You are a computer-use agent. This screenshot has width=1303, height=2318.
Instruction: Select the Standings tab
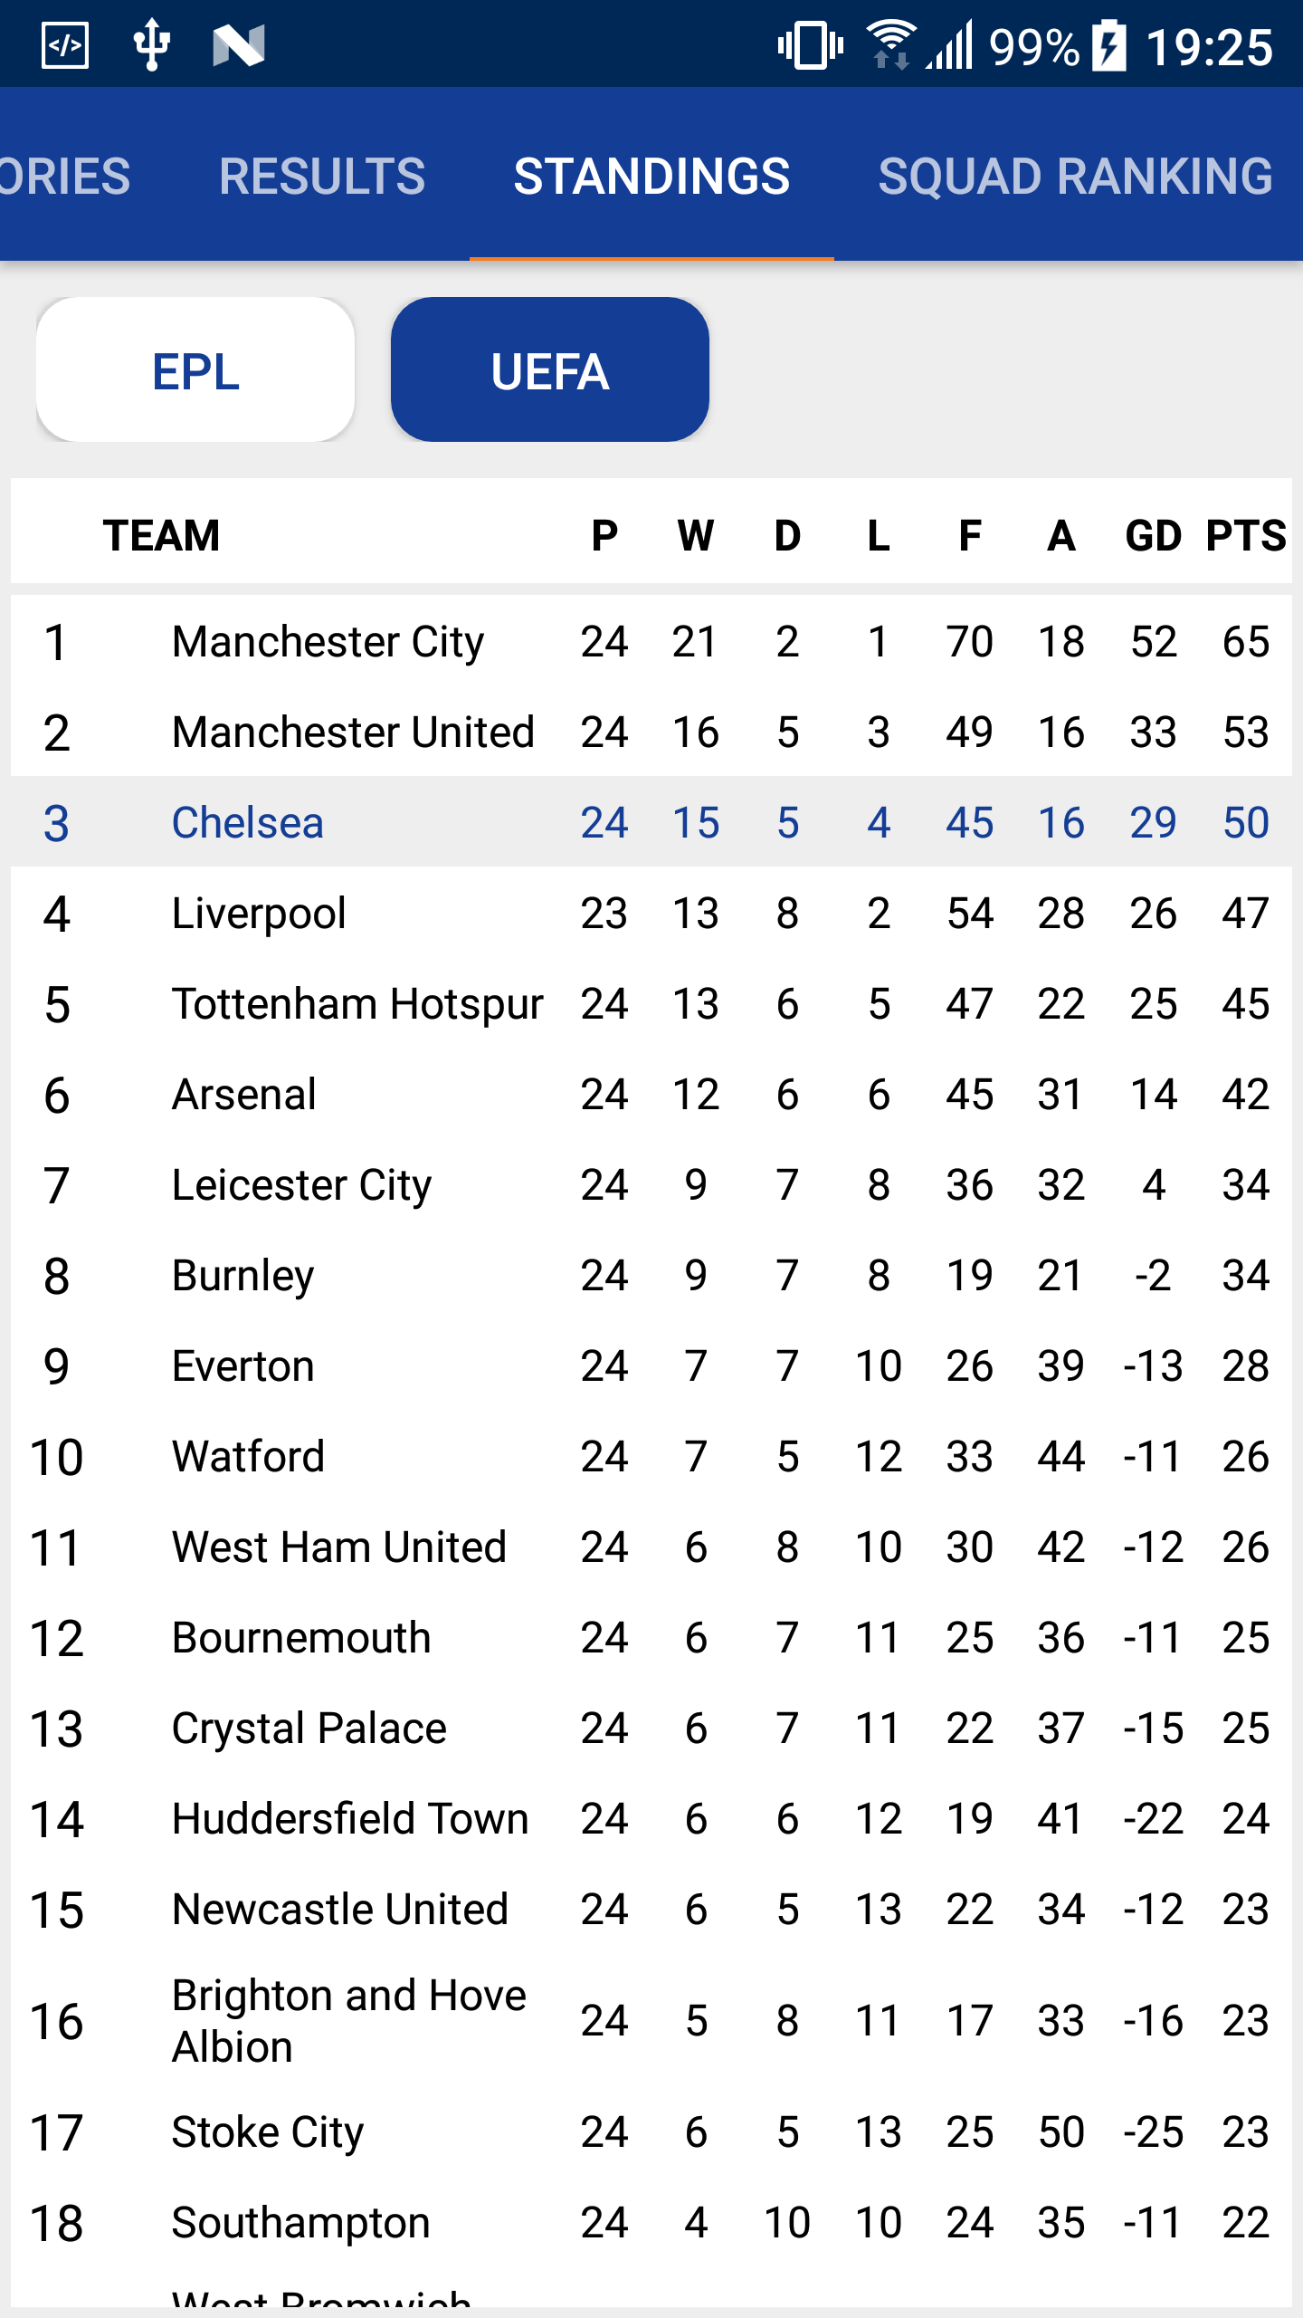(x=651, y=175)
